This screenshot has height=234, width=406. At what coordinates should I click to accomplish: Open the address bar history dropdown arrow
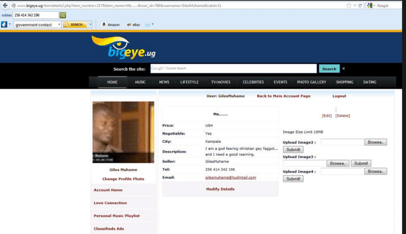(355, 5)
